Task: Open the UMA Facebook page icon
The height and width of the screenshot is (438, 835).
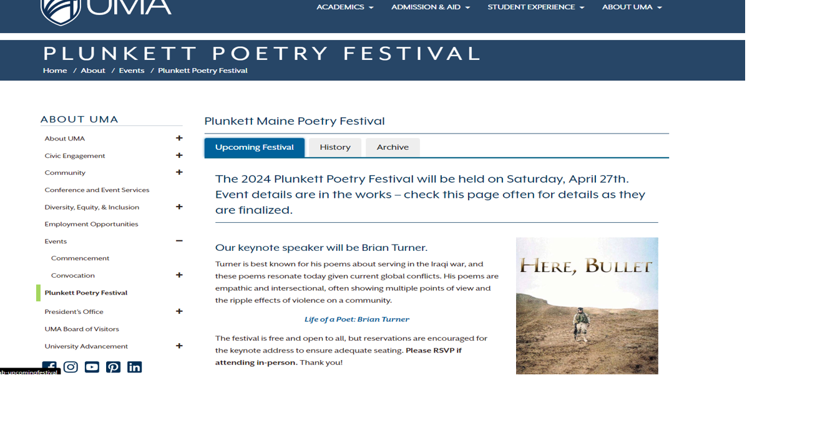Action: click(x=49, y=367)
